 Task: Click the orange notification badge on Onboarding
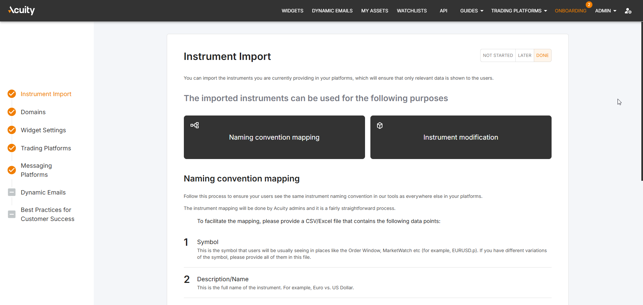[589, 5]
